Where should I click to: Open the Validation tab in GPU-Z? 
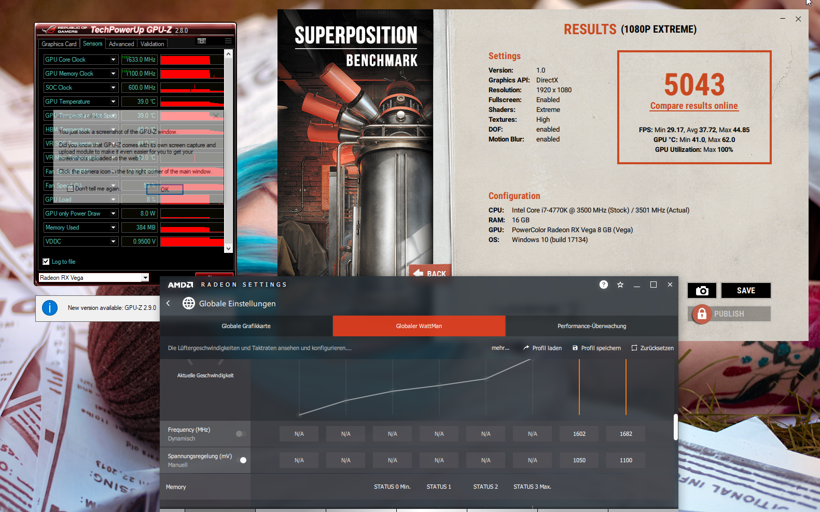[152, 44]
